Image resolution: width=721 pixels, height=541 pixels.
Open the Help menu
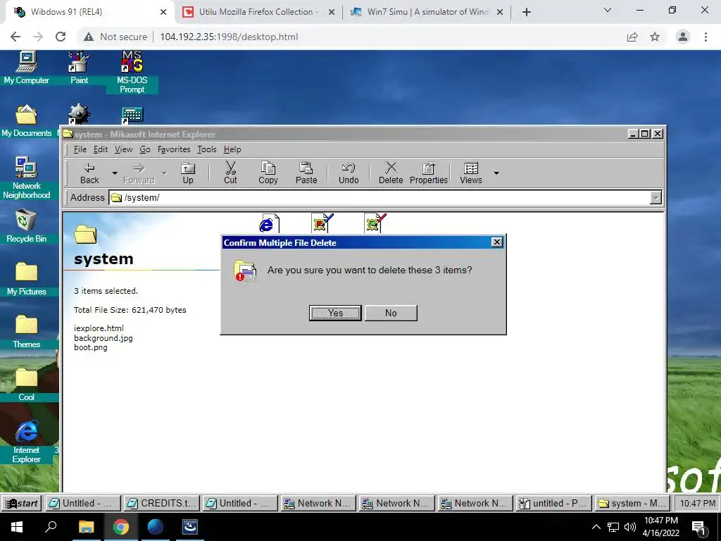[232, 149]
